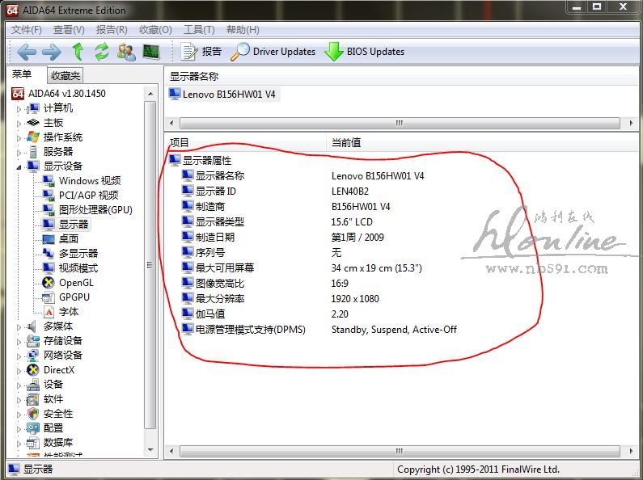The height and width of the screenshot is (480, 643).
Task: Refresh using the green circular arrows icon
Action: point(102,52)
